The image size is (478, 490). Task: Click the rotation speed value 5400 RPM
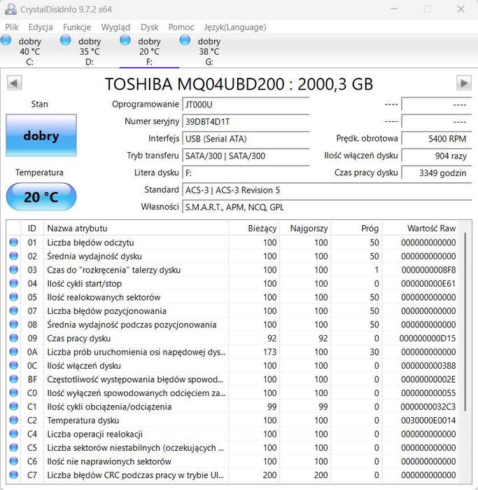pyautogui.click(x=436, y=139)
